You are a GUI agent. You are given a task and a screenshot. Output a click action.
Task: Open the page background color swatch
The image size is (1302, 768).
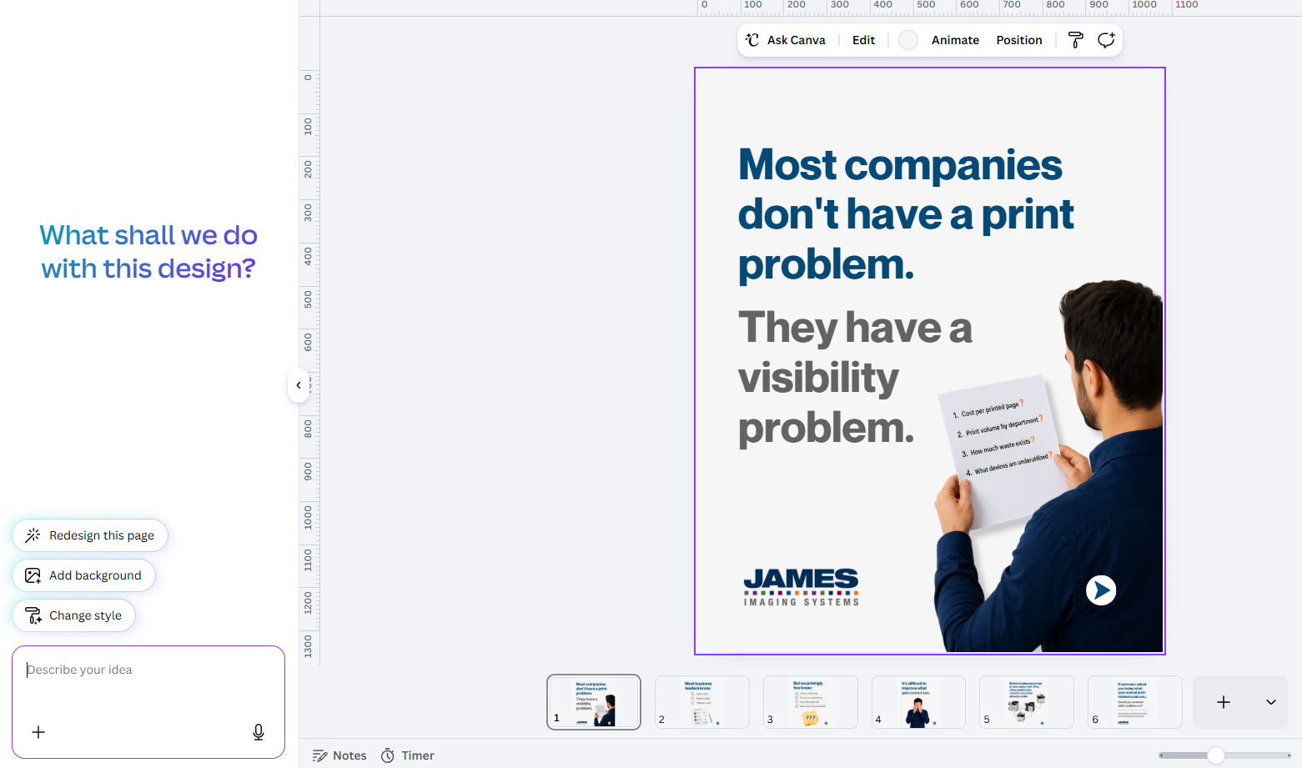pyautogui.click(x=908, y=40)
